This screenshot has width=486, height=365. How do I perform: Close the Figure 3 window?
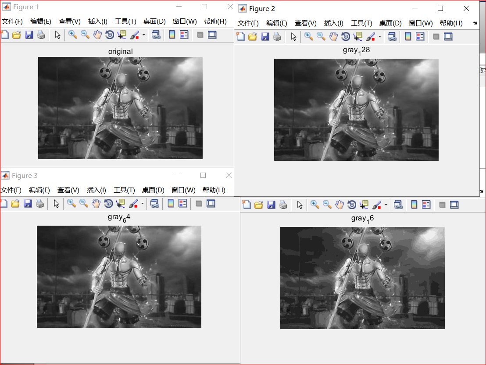229,175
